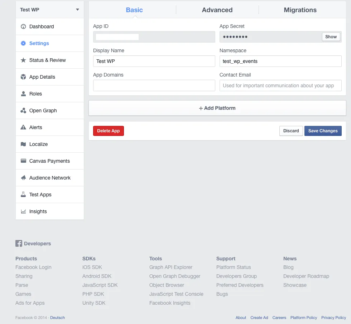Click the Localize flag icon
The height and width of the screenshot is (324, 351).
[23, 144]
